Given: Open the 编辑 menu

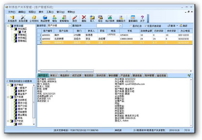Looking at the screenshot, I should click(22, 12).
